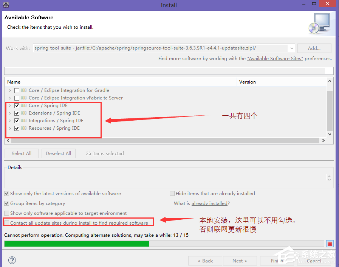Image resolution: width=339 pixels, height=267 pixels.
Task: Enable Contact all update sites during install
Action: click(6, 222)
